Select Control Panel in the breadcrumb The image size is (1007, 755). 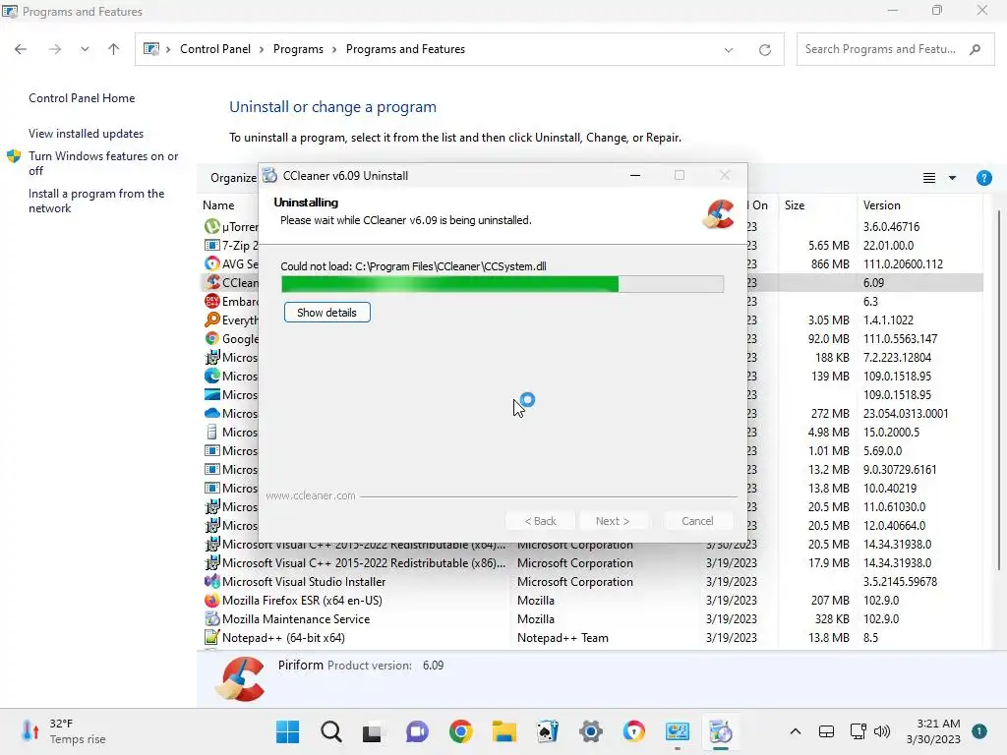[x=215, y=49]
